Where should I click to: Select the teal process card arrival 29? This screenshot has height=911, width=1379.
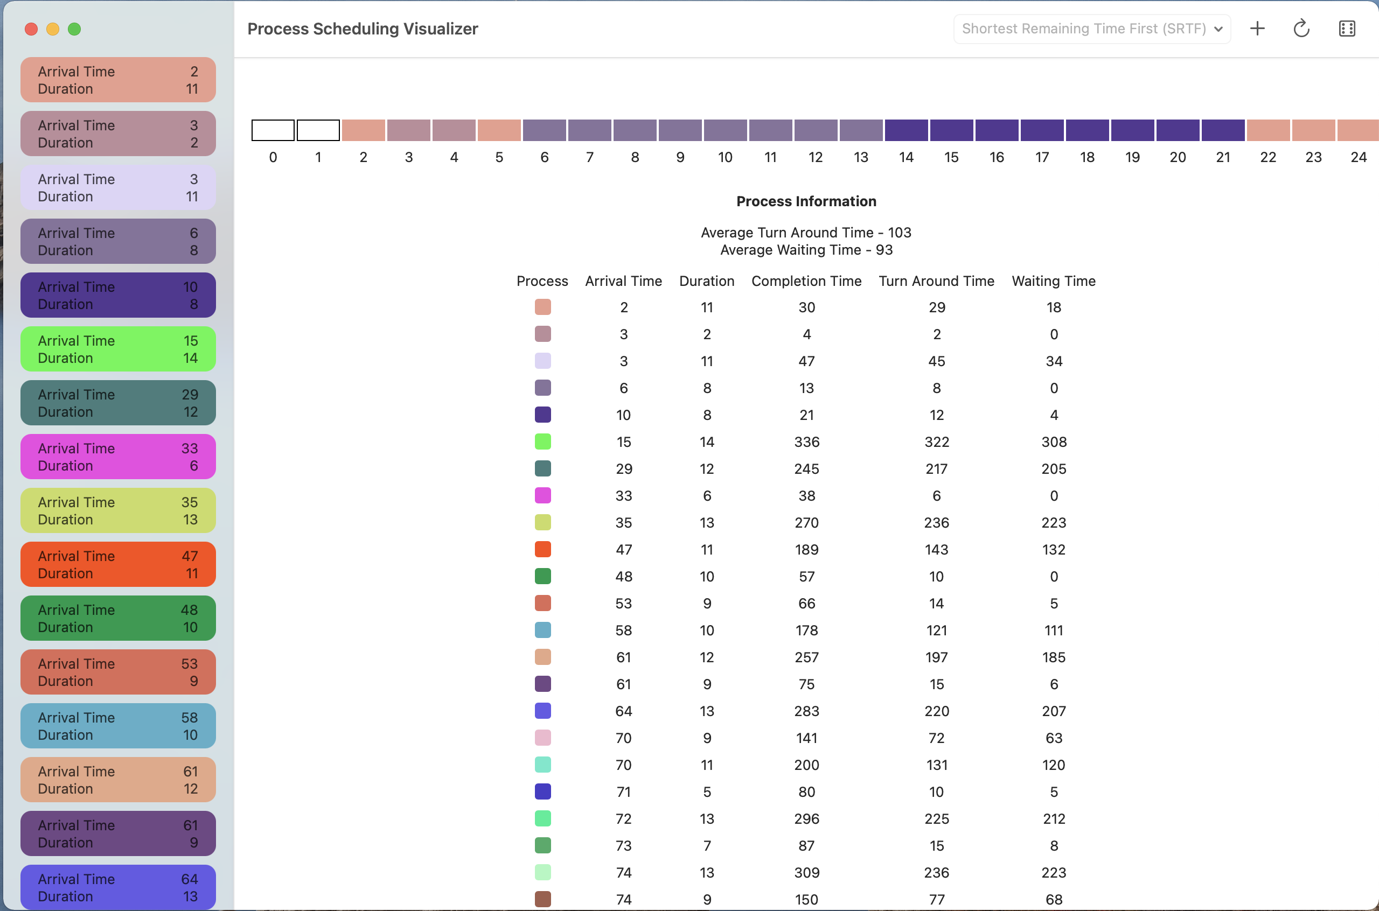(118, 403)
